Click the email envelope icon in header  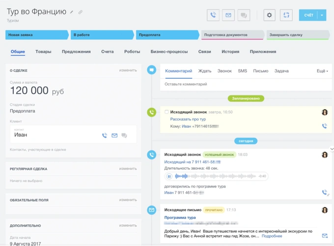(x=228, y=15)
